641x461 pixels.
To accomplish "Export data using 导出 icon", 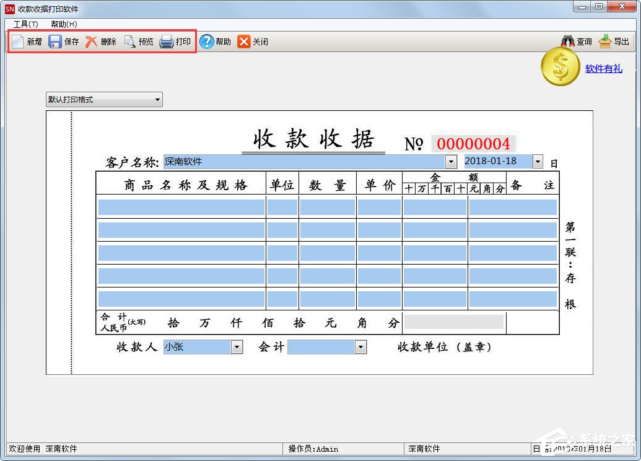I will pyautogui.click(x=605, y=42).
